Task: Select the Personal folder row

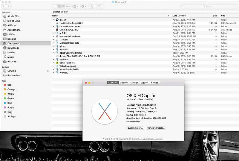Action: point(145,49)
